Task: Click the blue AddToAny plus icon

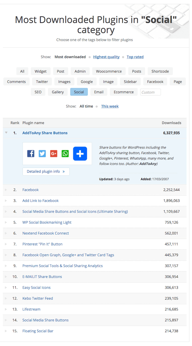Action: click(80, 154)
